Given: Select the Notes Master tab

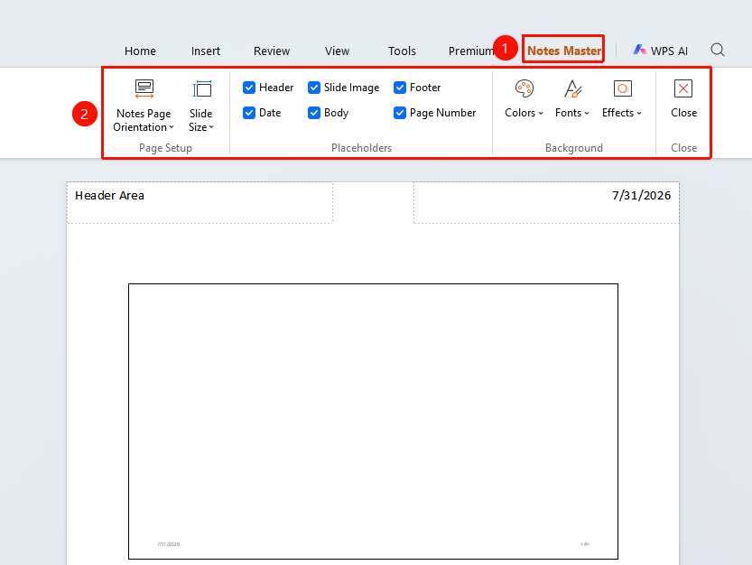Looking at the screenshot, I should (x=564, y=51).
